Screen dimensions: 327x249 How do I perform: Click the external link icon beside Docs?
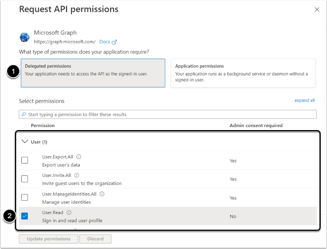[114, 42]
